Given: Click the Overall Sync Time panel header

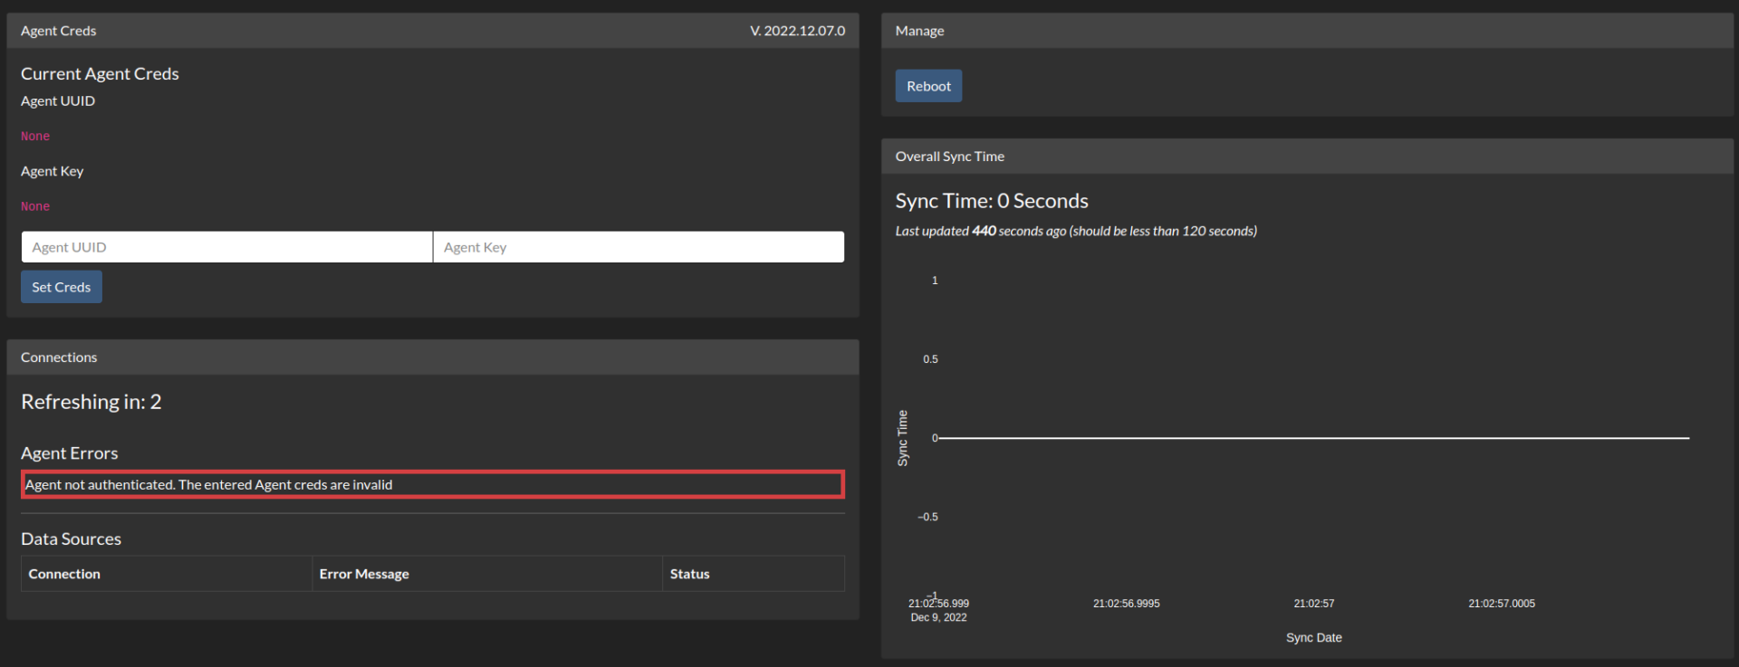Looking at the screenshot, I should 949,157.
